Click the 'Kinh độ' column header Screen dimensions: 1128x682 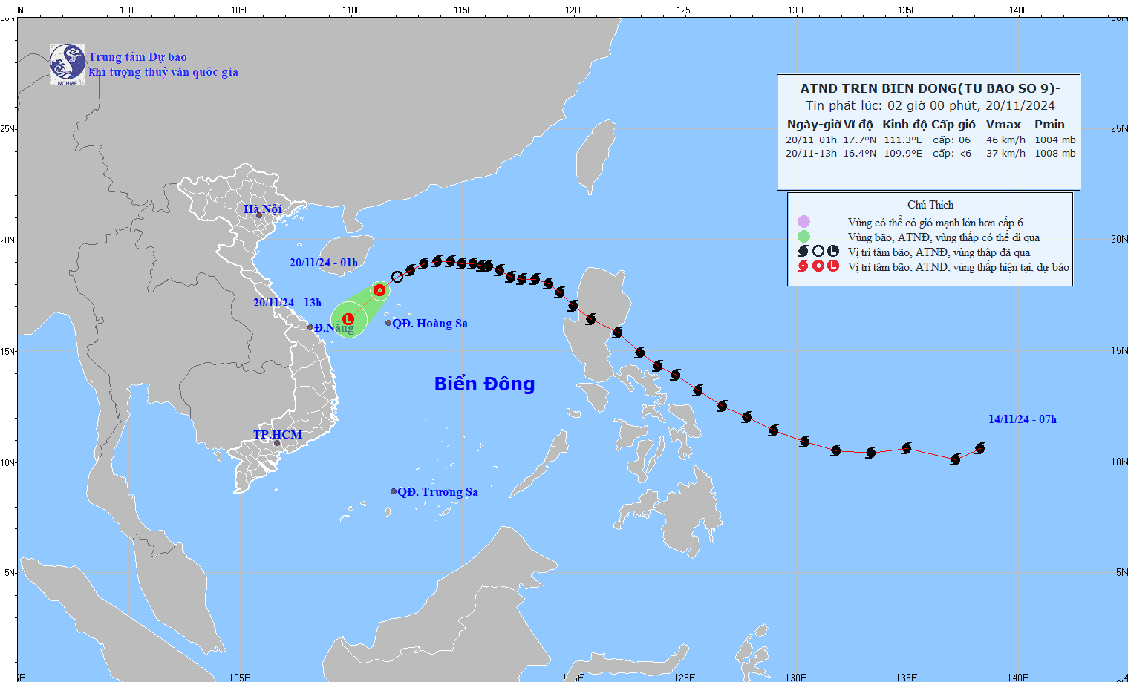[x=904, y=125]
